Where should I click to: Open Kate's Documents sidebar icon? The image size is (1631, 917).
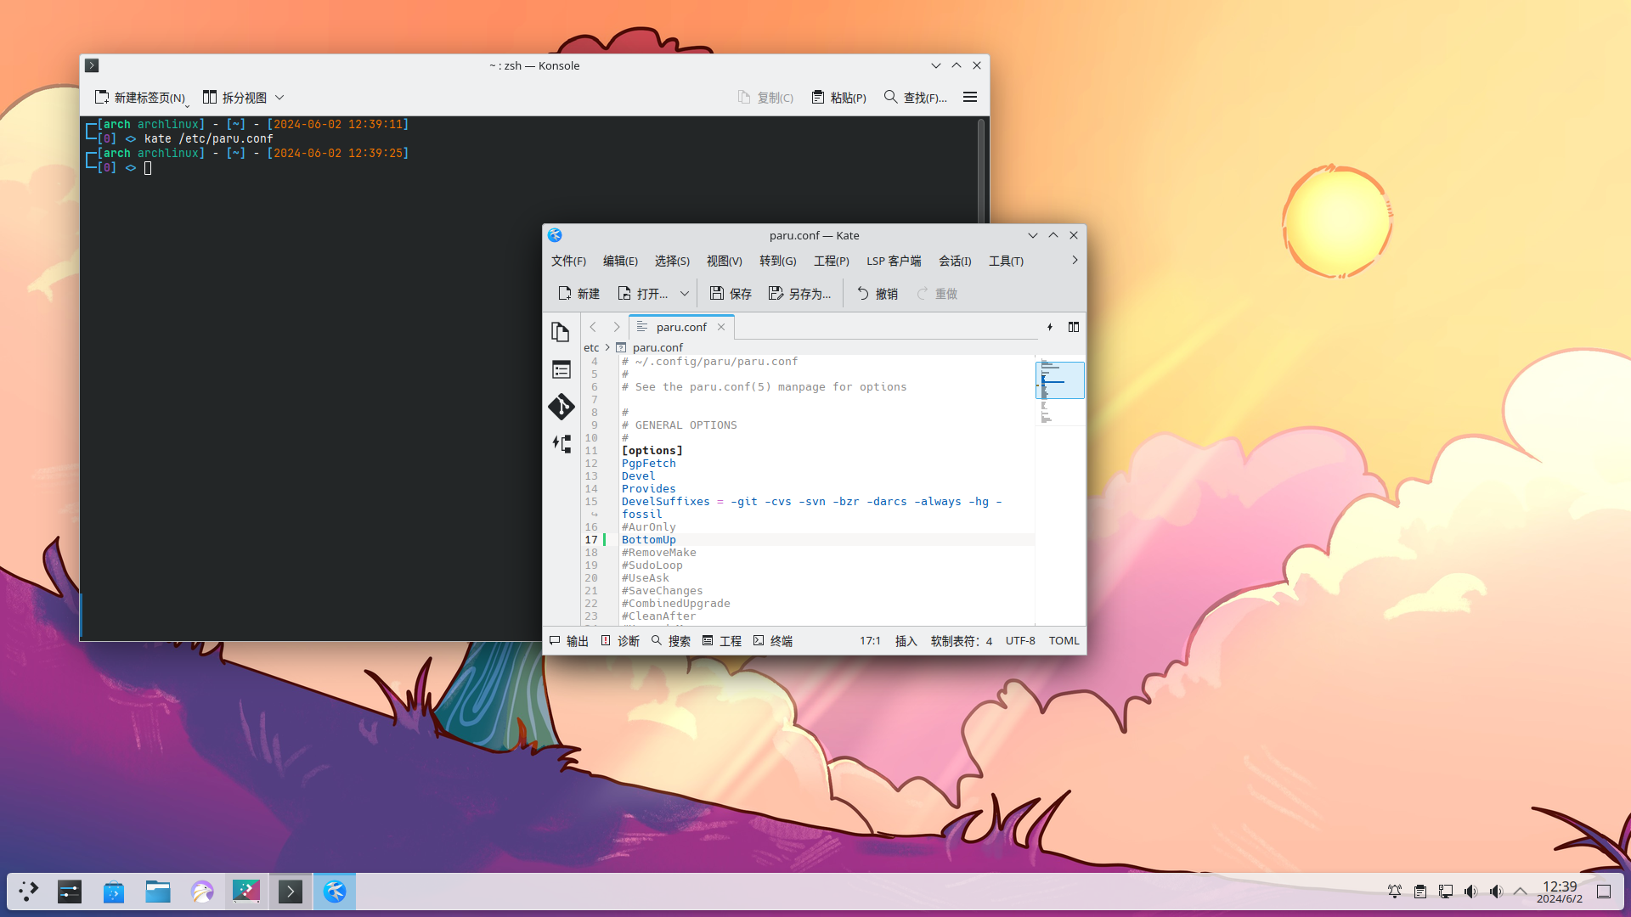(x=560, y=332)
